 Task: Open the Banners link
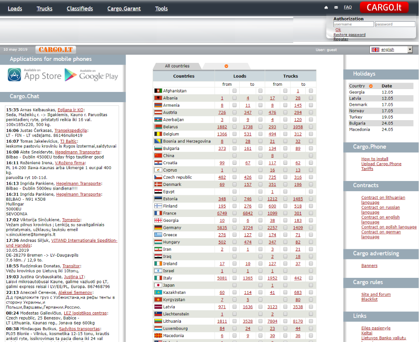(x=369, y=266)
